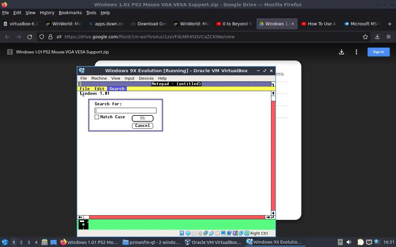Open Notepad's File menu
Viewport: 396px width, 247px height.
tap(85, 89)
